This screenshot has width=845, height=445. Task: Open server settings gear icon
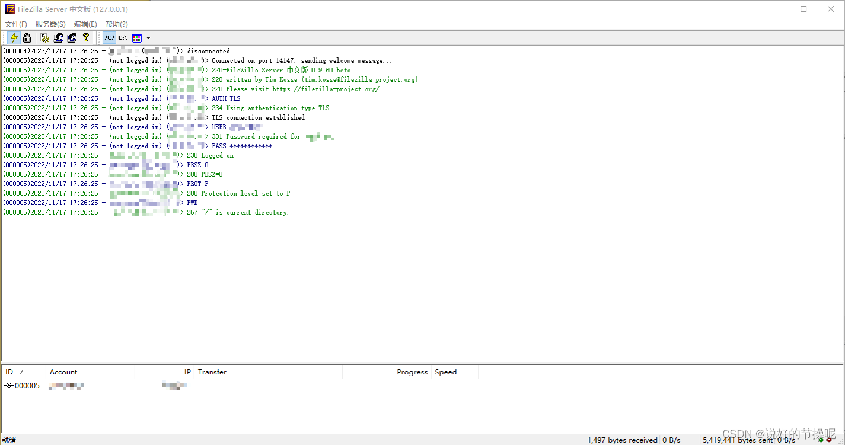point(45,38)
